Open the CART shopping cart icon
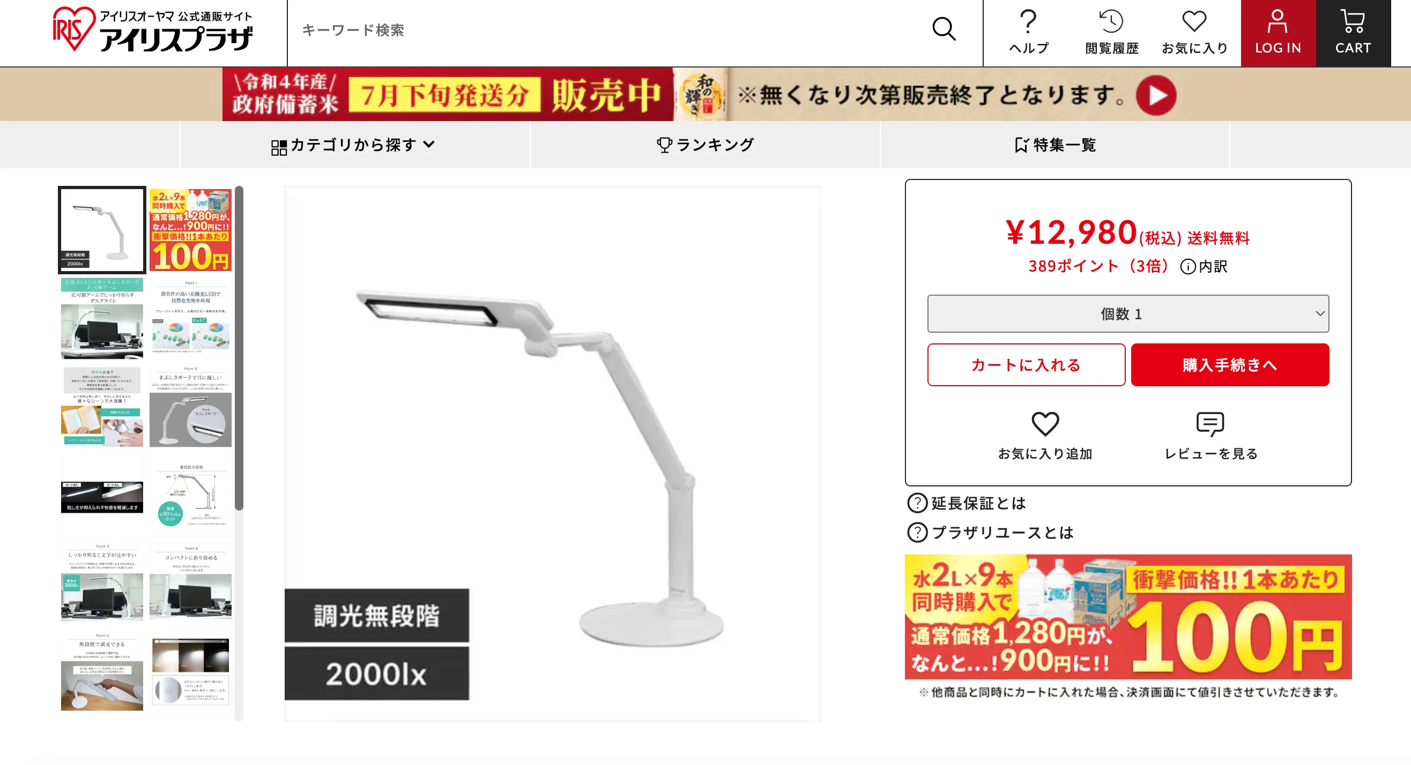This screenshot has height=765, width=1411. pyautogui.click(x=1353, y=21)
